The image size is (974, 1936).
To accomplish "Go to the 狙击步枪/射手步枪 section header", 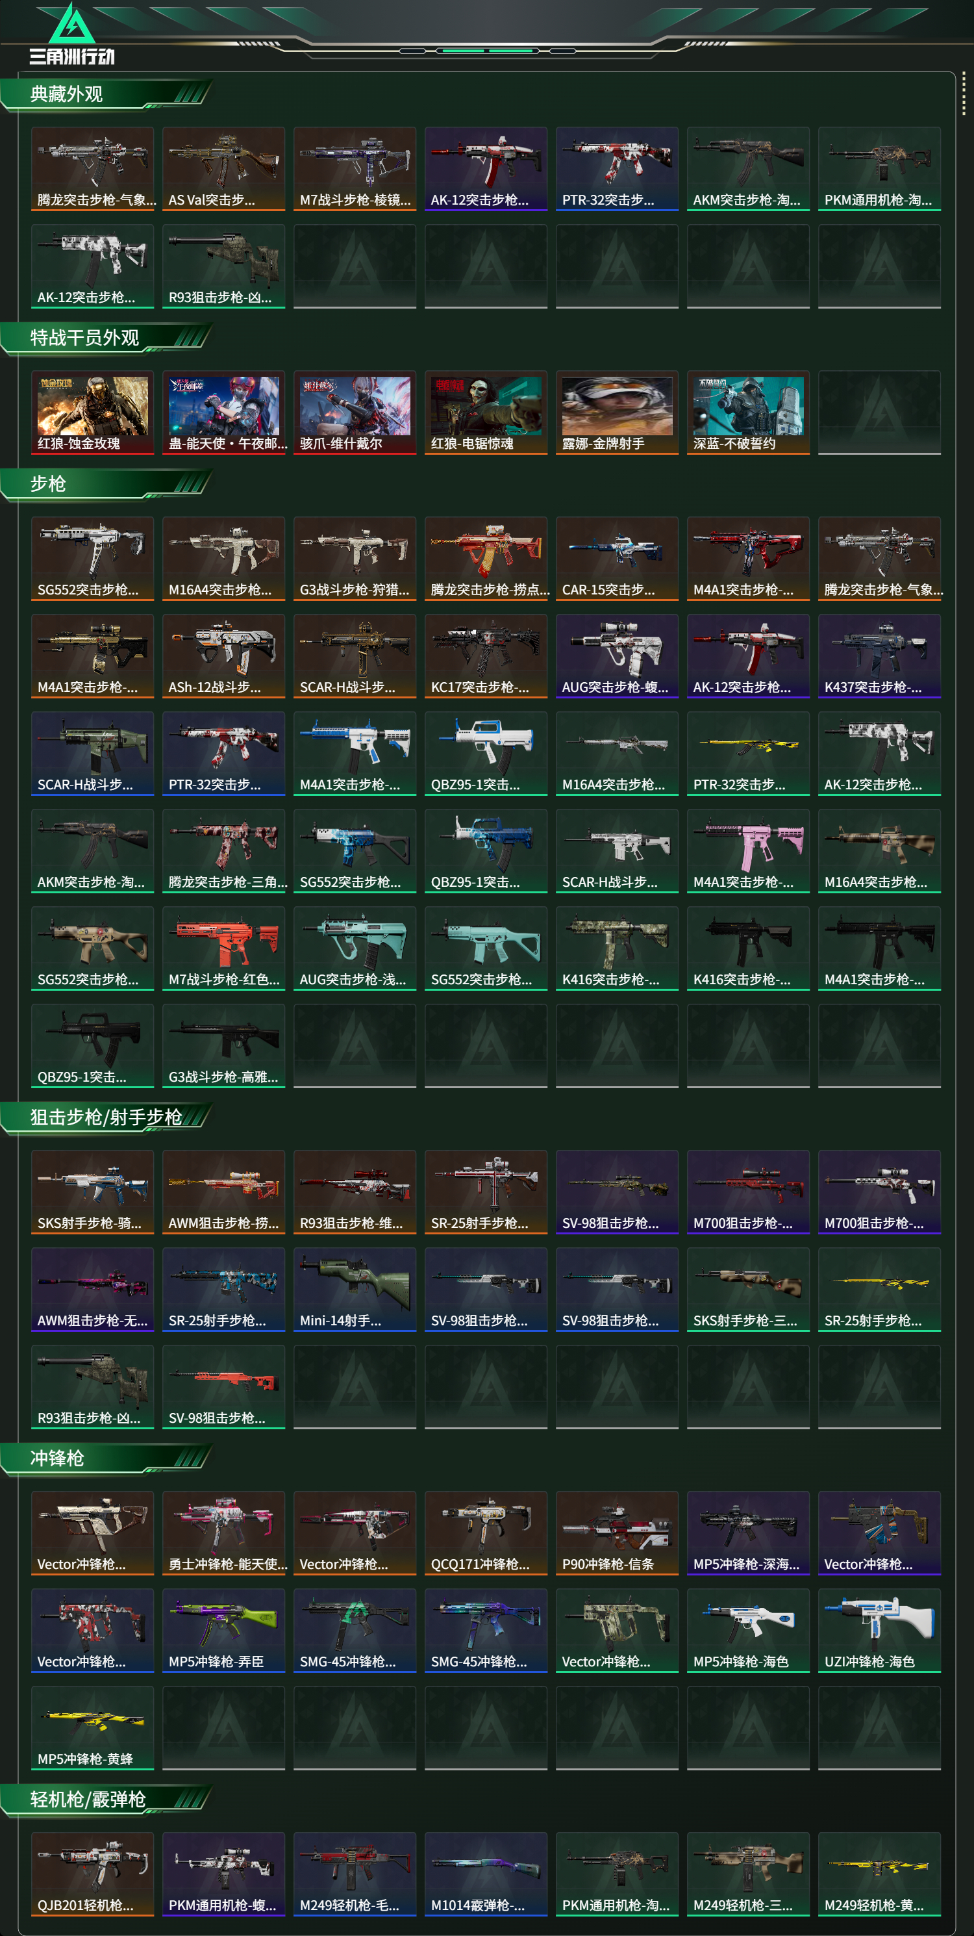I will (105, 1117).
